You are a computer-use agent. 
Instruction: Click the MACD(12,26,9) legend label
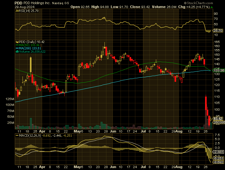point(30,135)
